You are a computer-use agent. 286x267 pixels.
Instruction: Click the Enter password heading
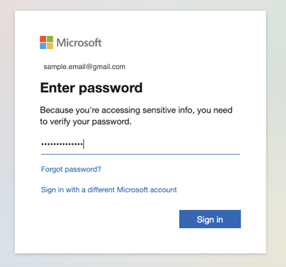pyautogui.click(x=91, y=88)
